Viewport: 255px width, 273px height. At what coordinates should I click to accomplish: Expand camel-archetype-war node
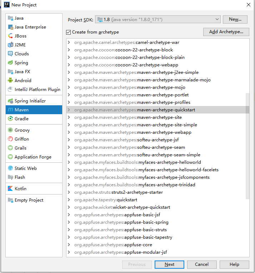69,42
